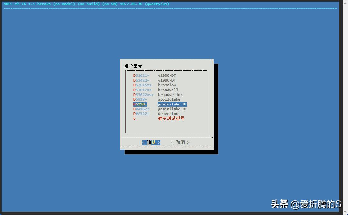Choose DS3615xs bromolow model
This screenshot has height=215, width=348.
[155, 85]
